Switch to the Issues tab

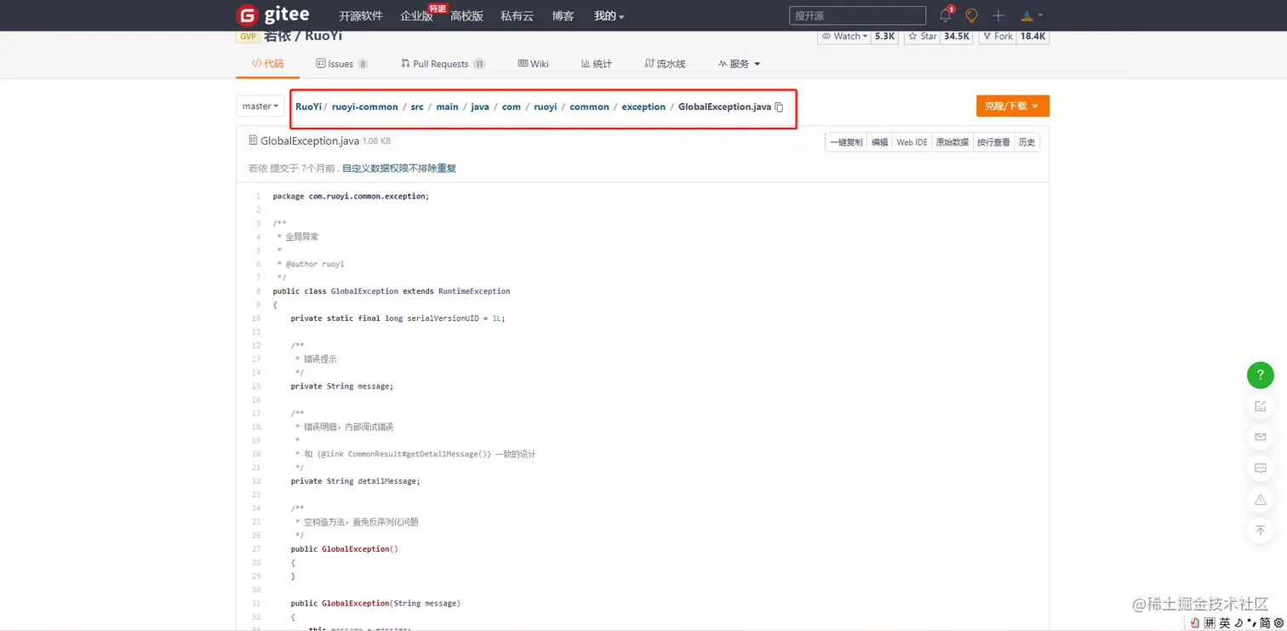coord(341,64)
